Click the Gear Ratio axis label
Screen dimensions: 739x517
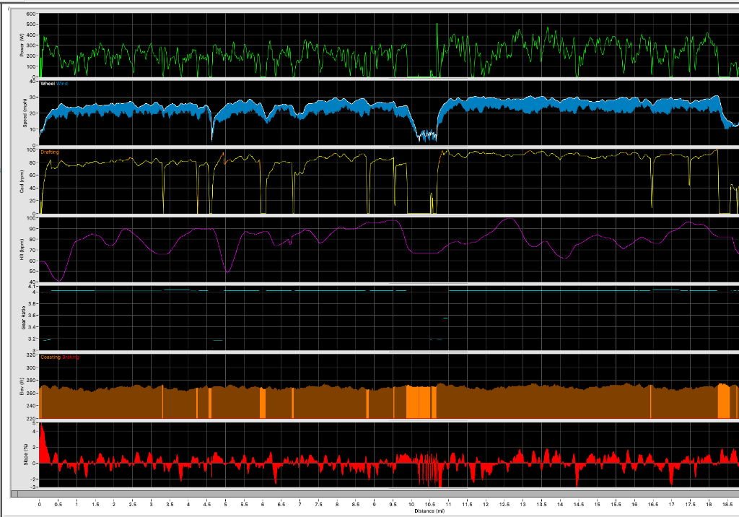tap(22, 318)
